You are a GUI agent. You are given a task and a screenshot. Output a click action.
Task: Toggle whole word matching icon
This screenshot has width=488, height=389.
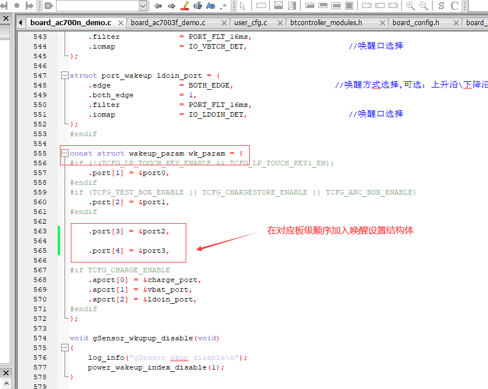198,6
